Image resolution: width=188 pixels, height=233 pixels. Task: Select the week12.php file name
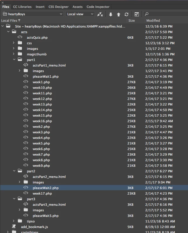[x=42, y=99]
